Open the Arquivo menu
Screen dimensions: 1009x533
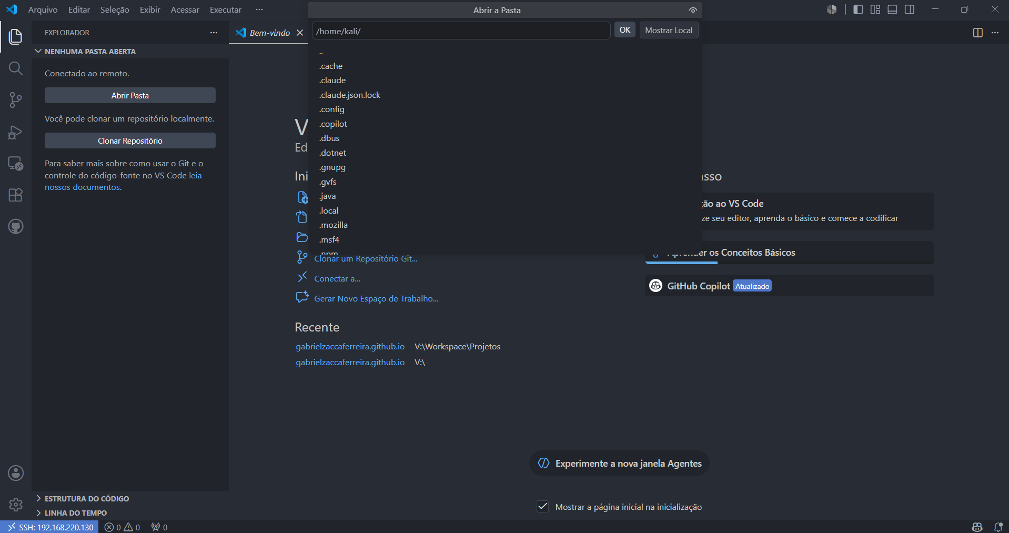click(43, 9)
